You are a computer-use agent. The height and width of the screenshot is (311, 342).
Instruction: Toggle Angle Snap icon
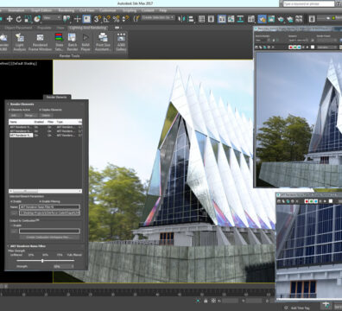click(107, 19)
